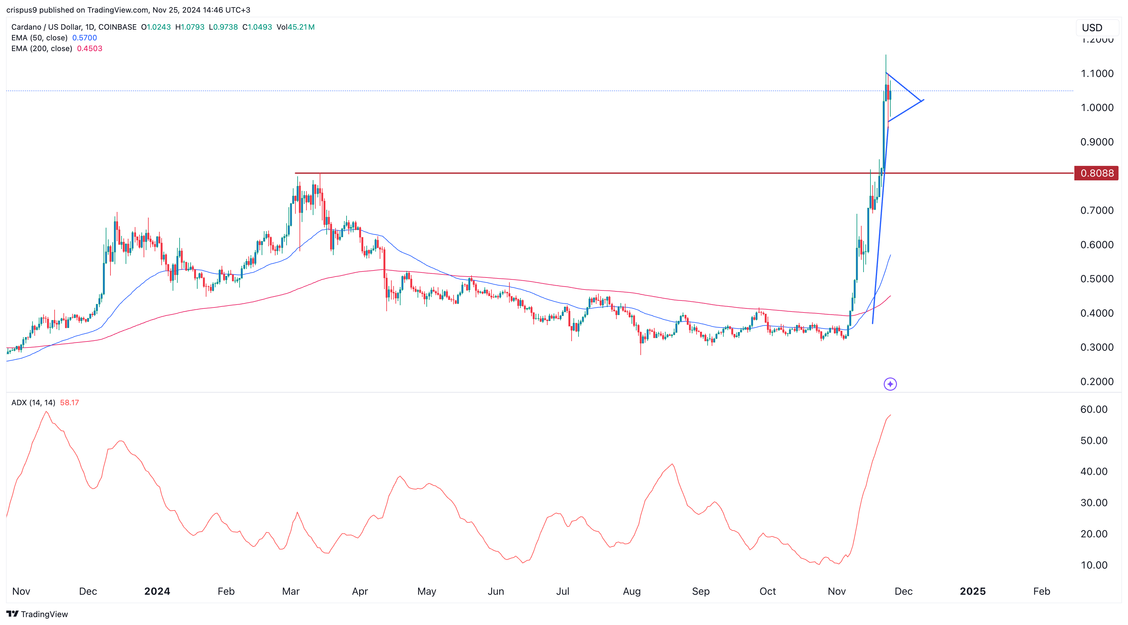Click the purple event marker icon near December
The height and width of the screenshot is (625, 1128).
[x=890, y=384]
